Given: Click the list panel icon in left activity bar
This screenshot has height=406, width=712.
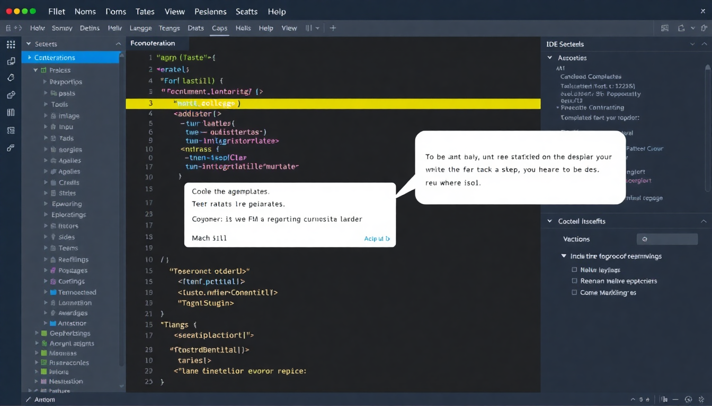Looking at the screenshot, I should [x=11, y=130].
